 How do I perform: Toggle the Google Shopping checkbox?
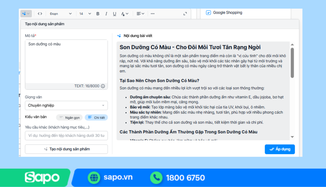tap(208, 12)
